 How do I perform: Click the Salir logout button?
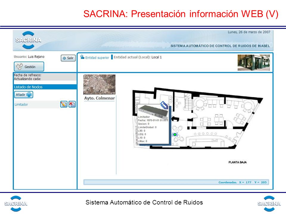point(68,58)
